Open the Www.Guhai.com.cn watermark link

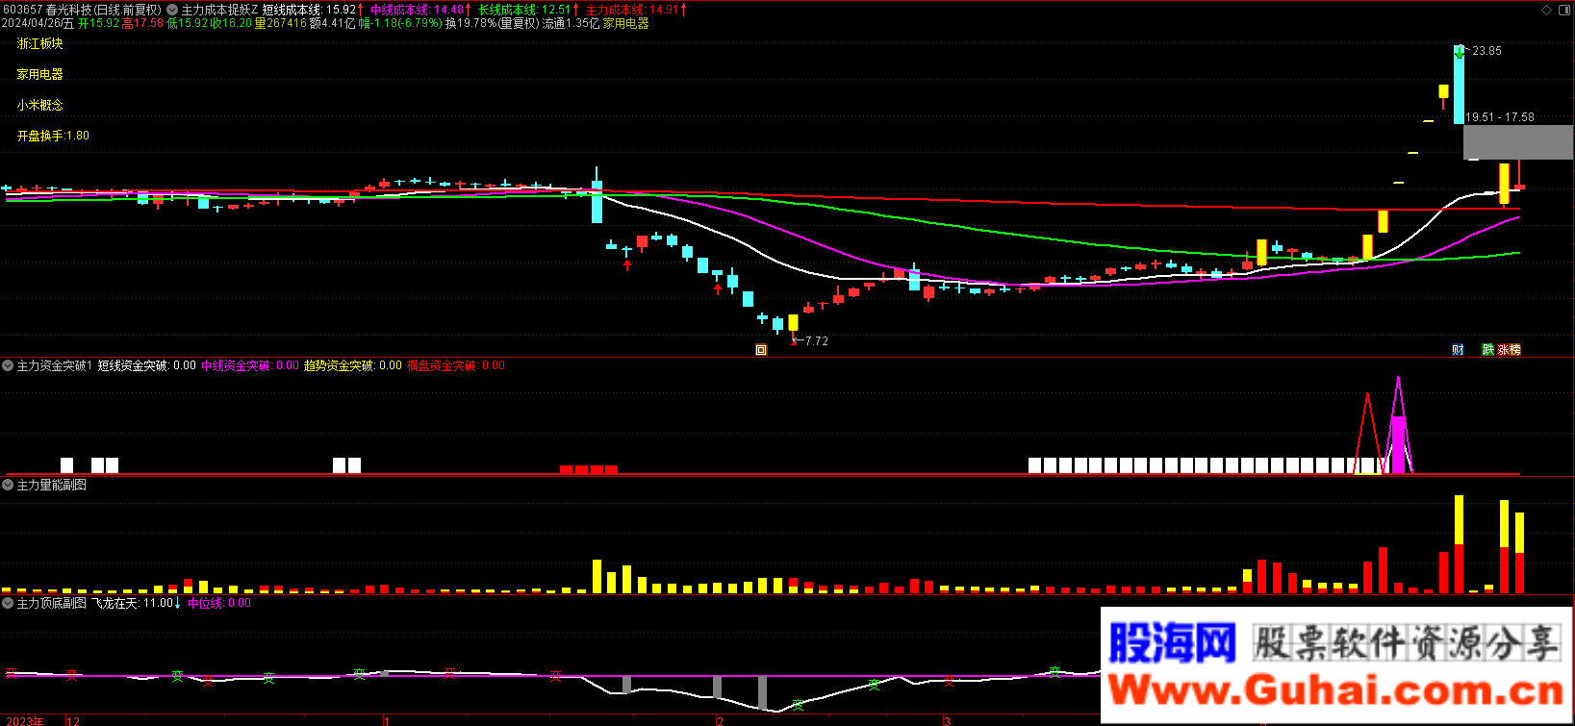click(x=1335, y=690)
